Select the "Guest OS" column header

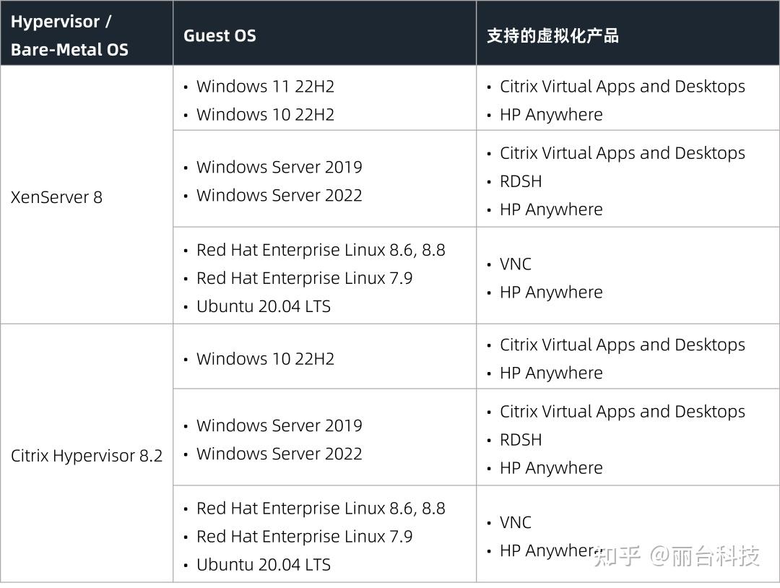220,35
